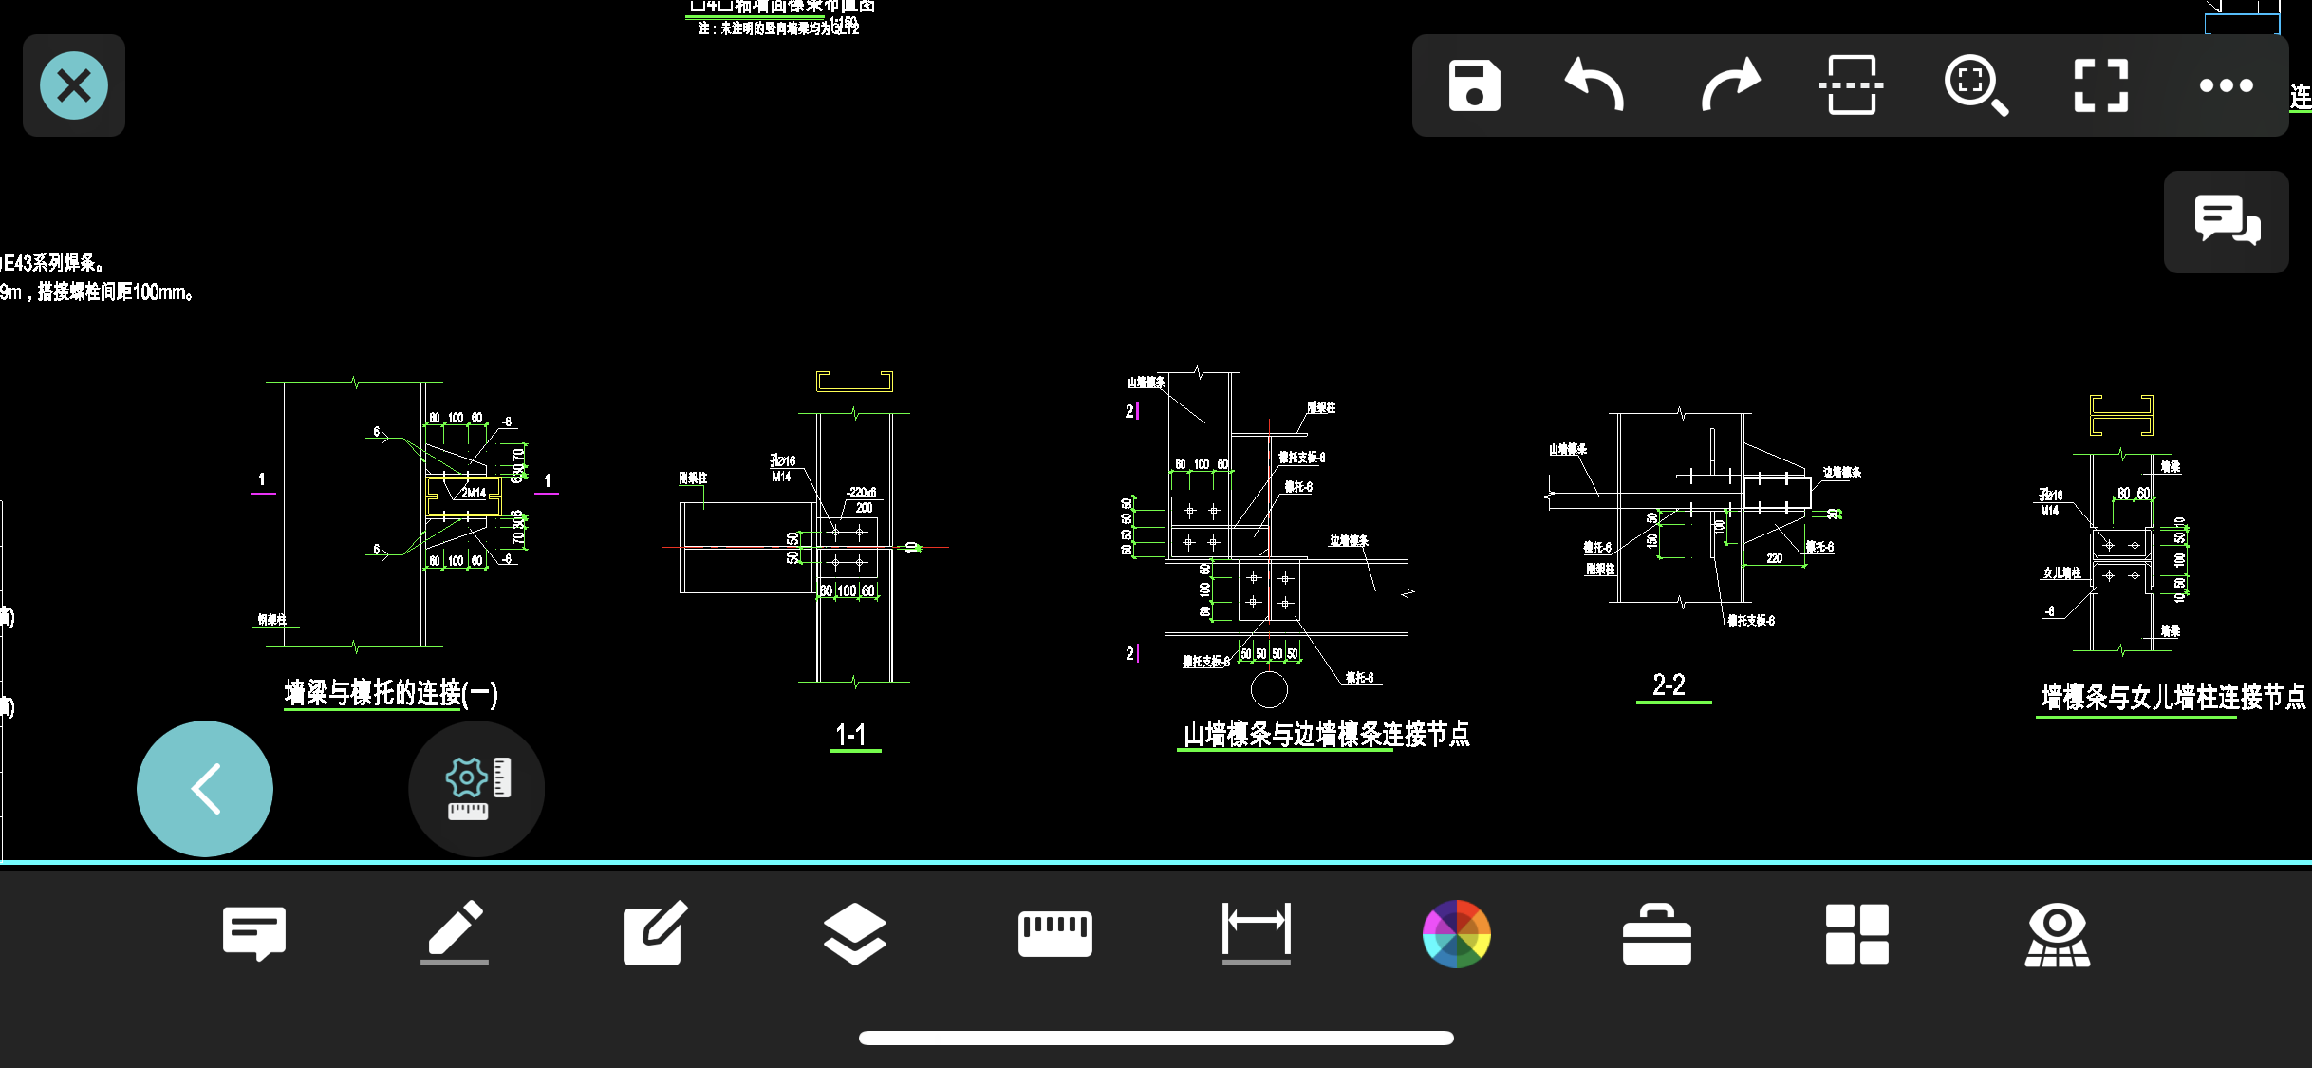Open the three-dot more options menu
Image resolution: width=2312 pixels, height=1068 pixels.
point(2226,85)
